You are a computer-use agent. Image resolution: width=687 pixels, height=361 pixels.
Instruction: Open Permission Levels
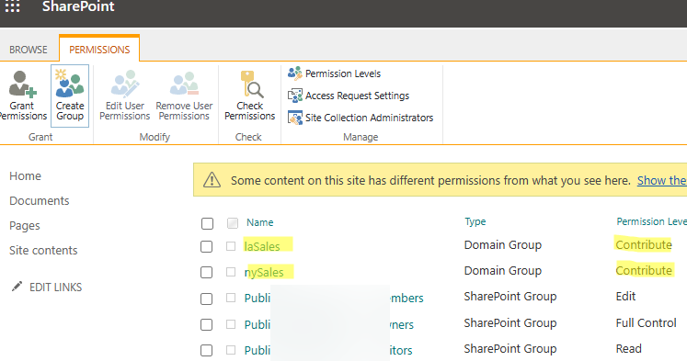[x=343, y=73]
